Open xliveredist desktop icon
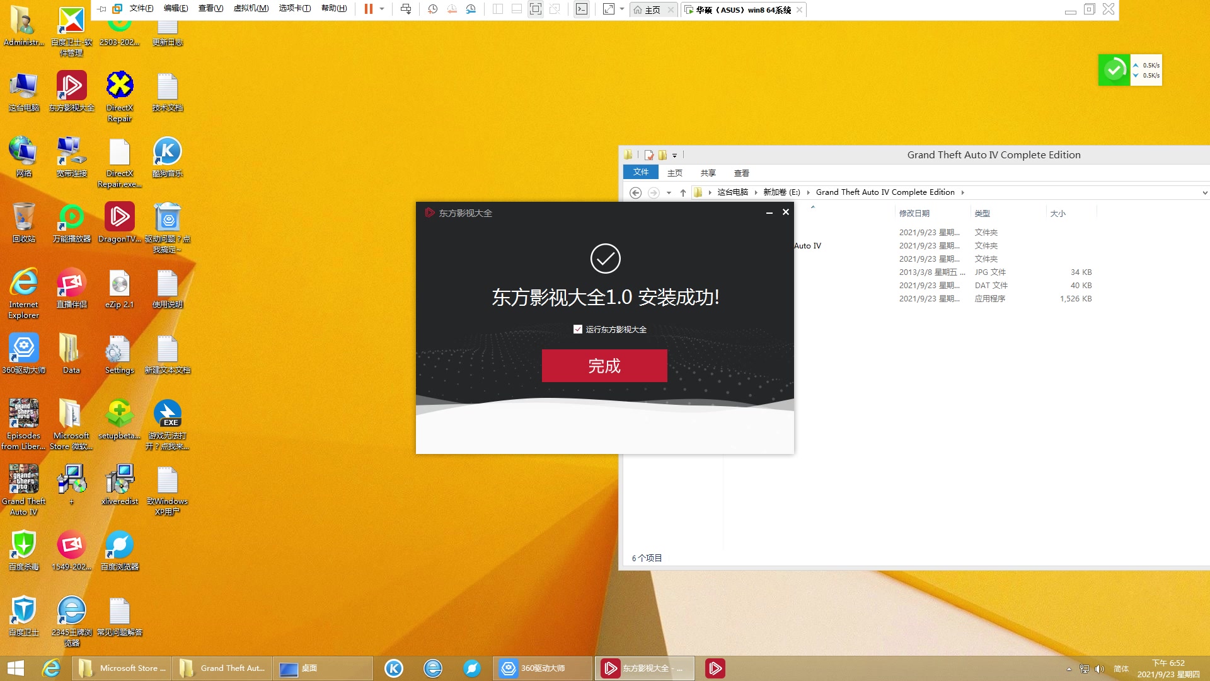1210x681 pixels. pos(119,486)
